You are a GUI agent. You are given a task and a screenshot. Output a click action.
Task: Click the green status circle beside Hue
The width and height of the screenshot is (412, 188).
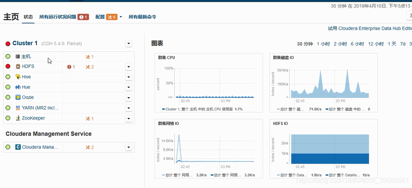click(8, 87)
